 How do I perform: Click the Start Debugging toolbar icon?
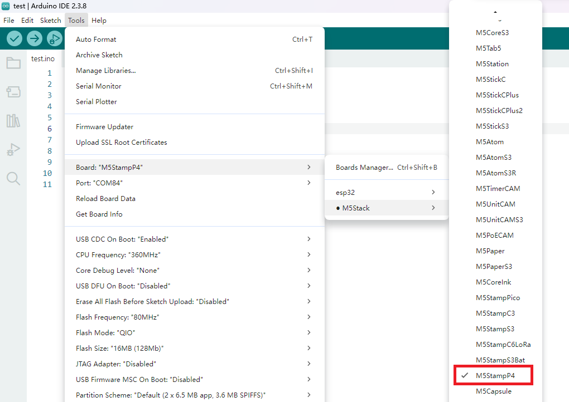[x=55, y=38]
